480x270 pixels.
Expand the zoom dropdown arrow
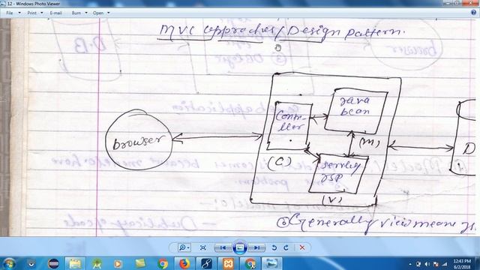(188, 247)
